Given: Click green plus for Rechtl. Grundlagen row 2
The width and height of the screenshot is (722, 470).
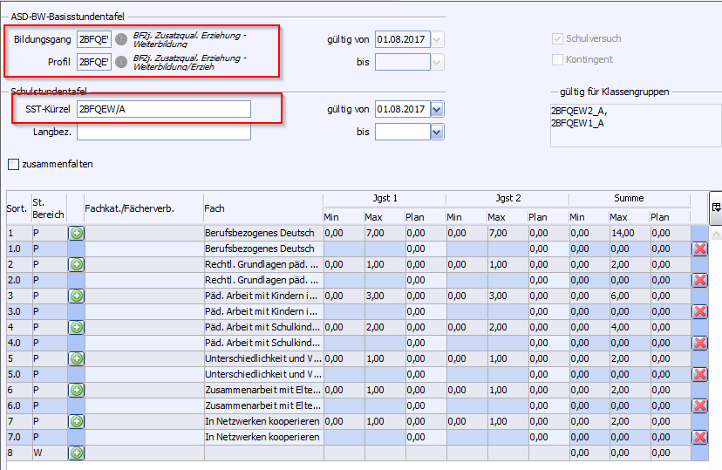Looking at the screenshot, I should click(76, 264).
